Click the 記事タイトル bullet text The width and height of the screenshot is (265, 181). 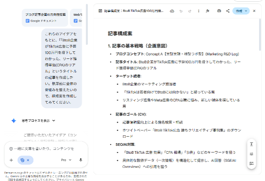coord(178,65)
